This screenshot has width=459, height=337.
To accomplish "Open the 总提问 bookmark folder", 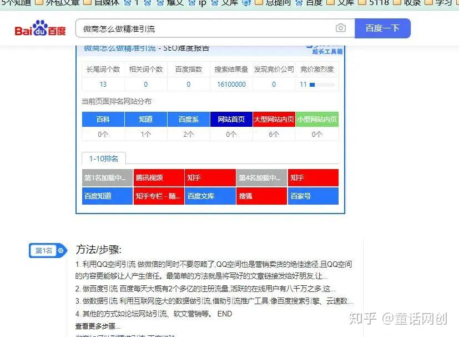I will (x=273, y=3).
